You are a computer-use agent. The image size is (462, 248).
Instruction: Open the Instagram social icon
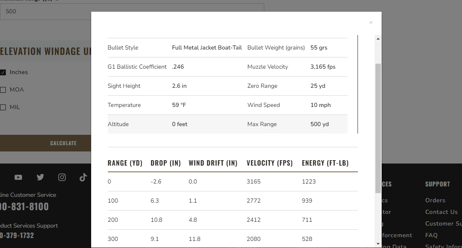(62, 177)
